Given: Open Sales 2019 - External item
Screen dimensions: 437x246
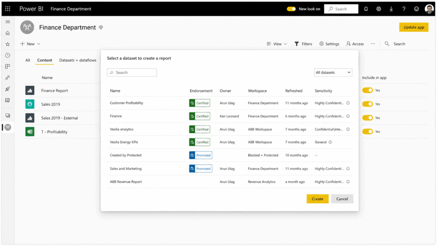Looking at the screenshot, I should (59, 118).
